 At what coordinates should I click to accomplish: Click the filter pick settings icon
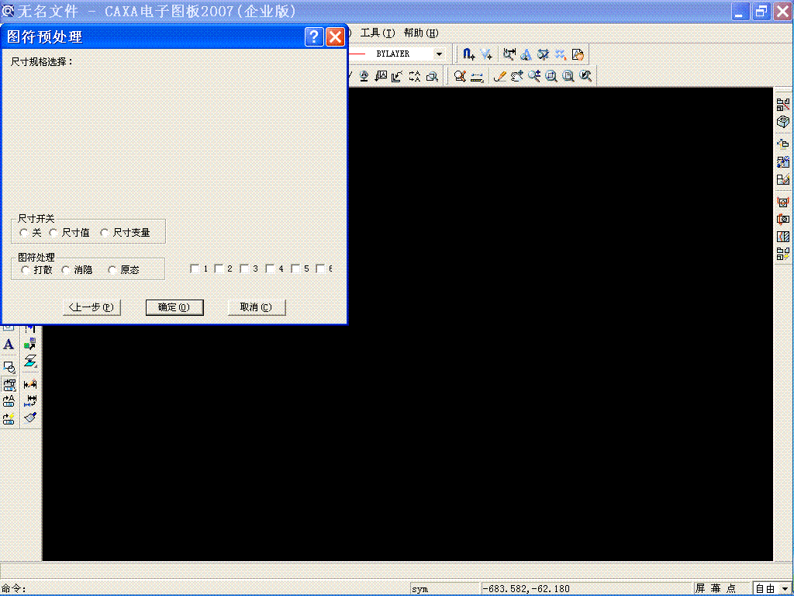click(487, 54)
